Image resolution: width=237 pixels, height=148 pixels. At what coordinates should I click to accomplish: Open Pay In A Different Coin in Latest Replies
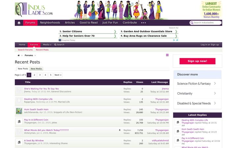[x=193, y=138]
